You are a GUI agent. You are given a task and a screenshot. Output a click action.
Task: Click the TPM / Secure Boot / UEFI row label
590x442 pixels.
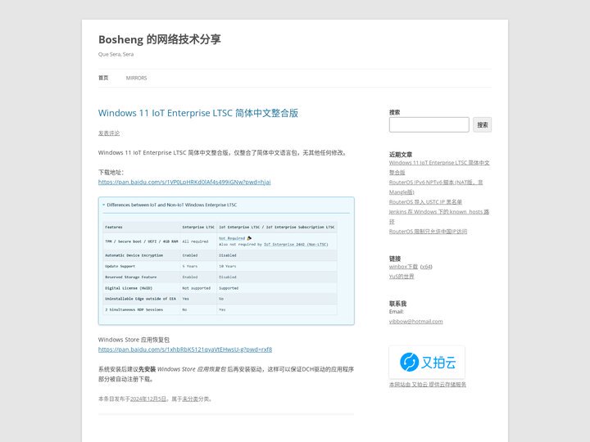[142, 241]
